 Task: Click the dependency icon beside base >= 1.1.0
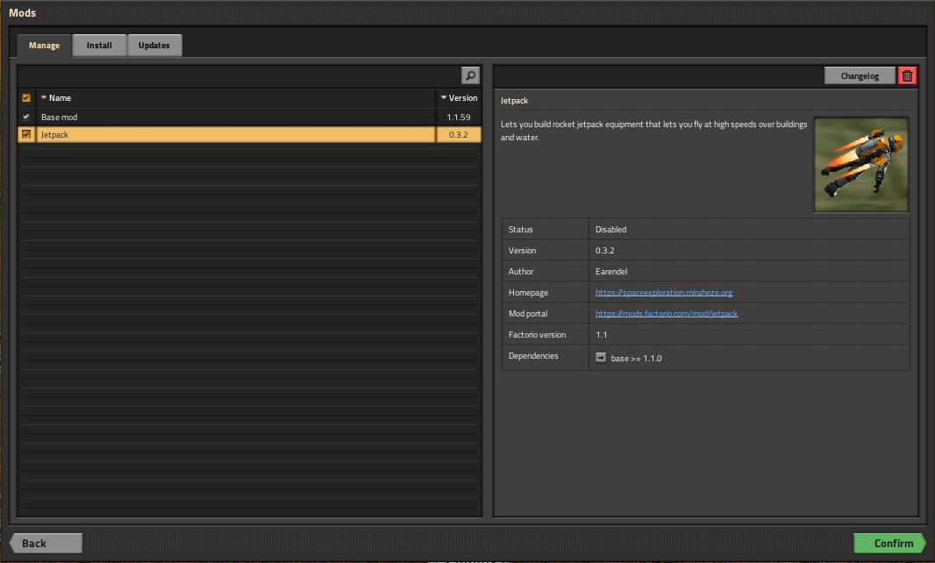pos(601,357)
